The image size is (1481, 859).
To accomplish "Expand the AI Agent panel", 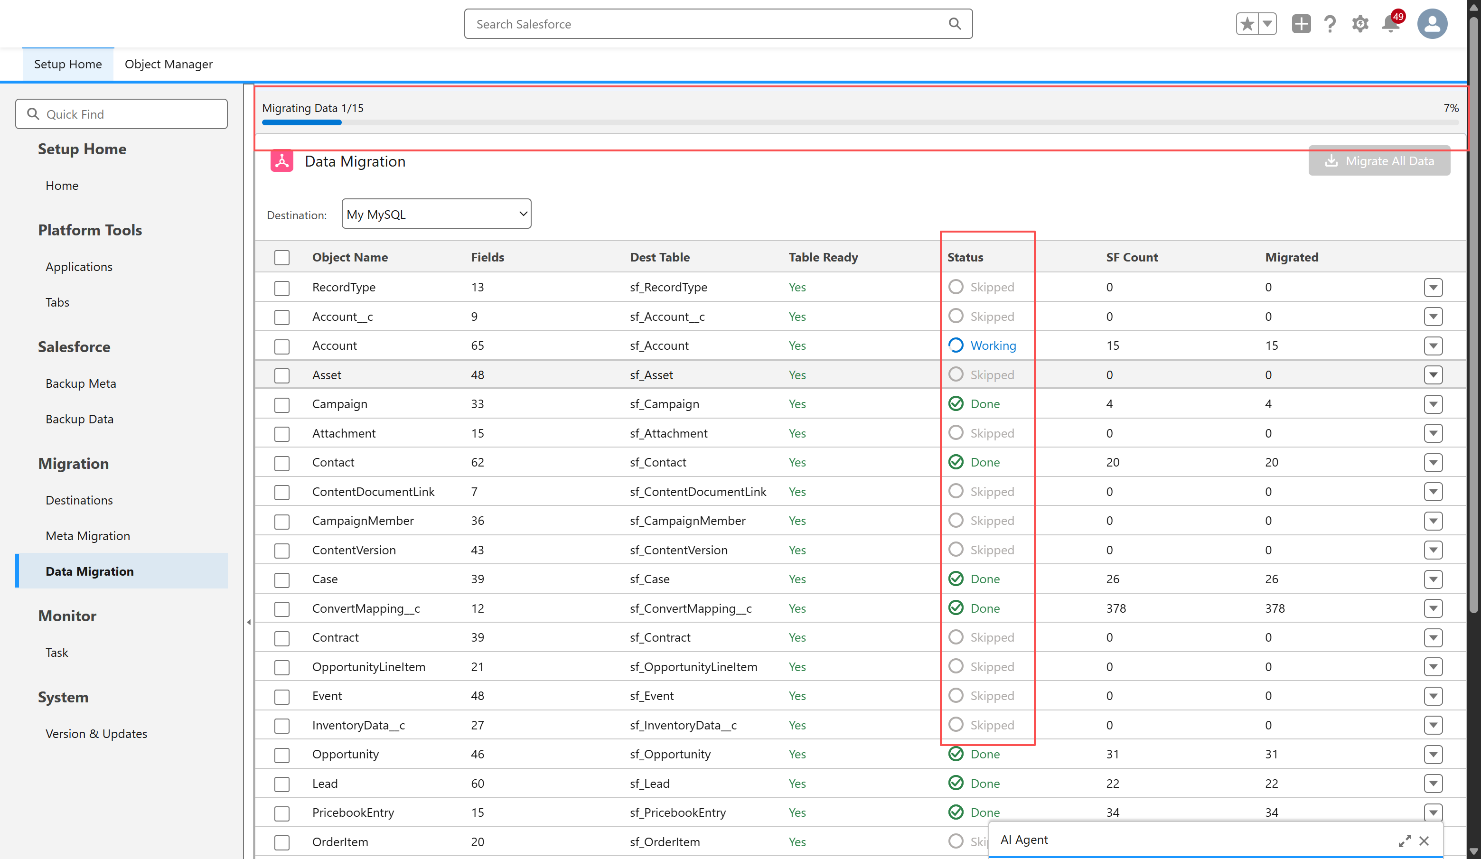I will 1405,841.
